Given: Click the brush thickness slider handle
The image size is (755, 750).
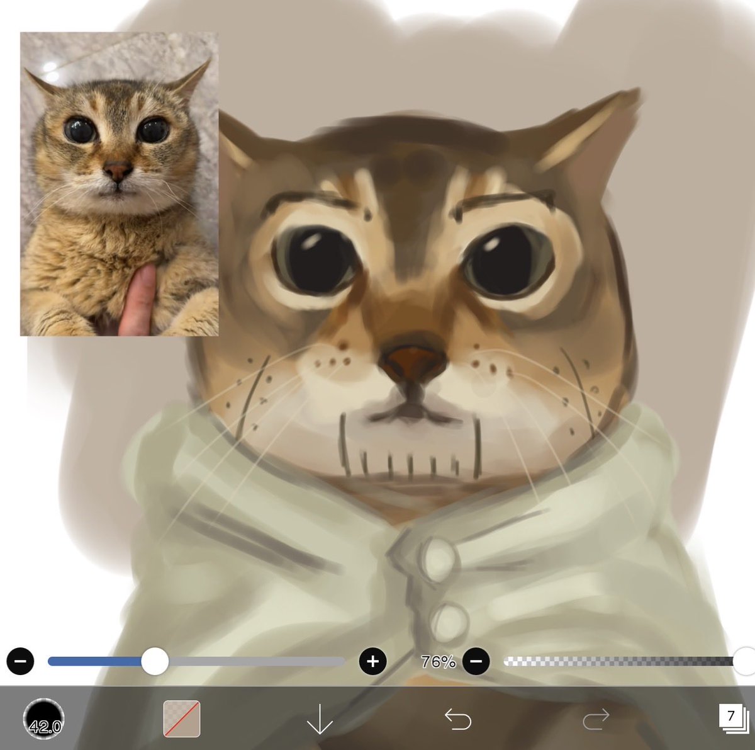Looking at the screenshot, I should pyautogui.click(x=155, y=661).
